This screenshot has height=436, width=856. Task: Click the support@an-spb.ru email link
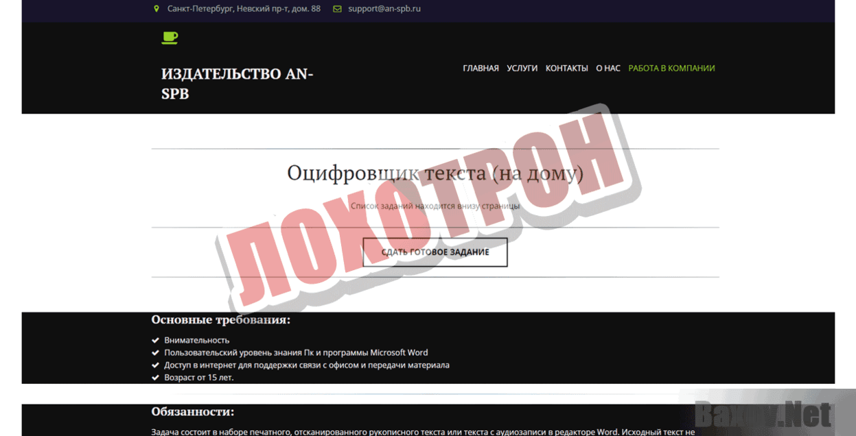coord(384,9)
